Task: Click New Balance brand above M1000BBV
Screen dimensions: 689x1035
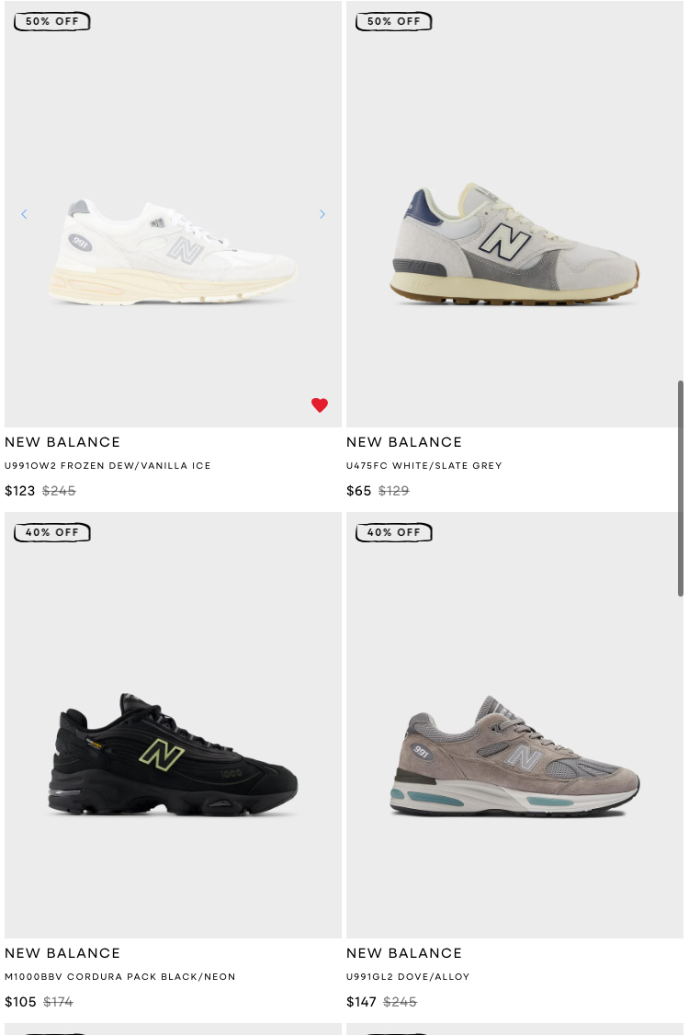Action: (x=62, y=953)
